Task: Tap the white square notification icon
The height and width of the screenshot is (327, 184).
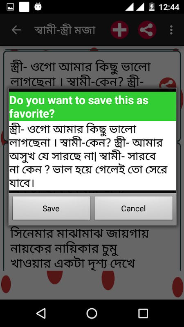Action: point(24,7)
